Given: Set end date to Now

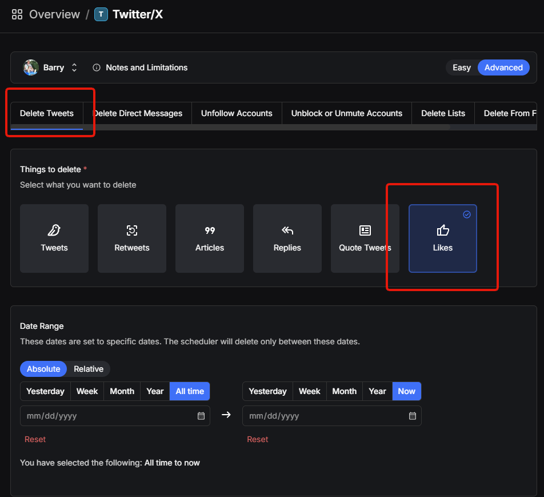Looking at the screenshot, I should click(x=407, y=391).
